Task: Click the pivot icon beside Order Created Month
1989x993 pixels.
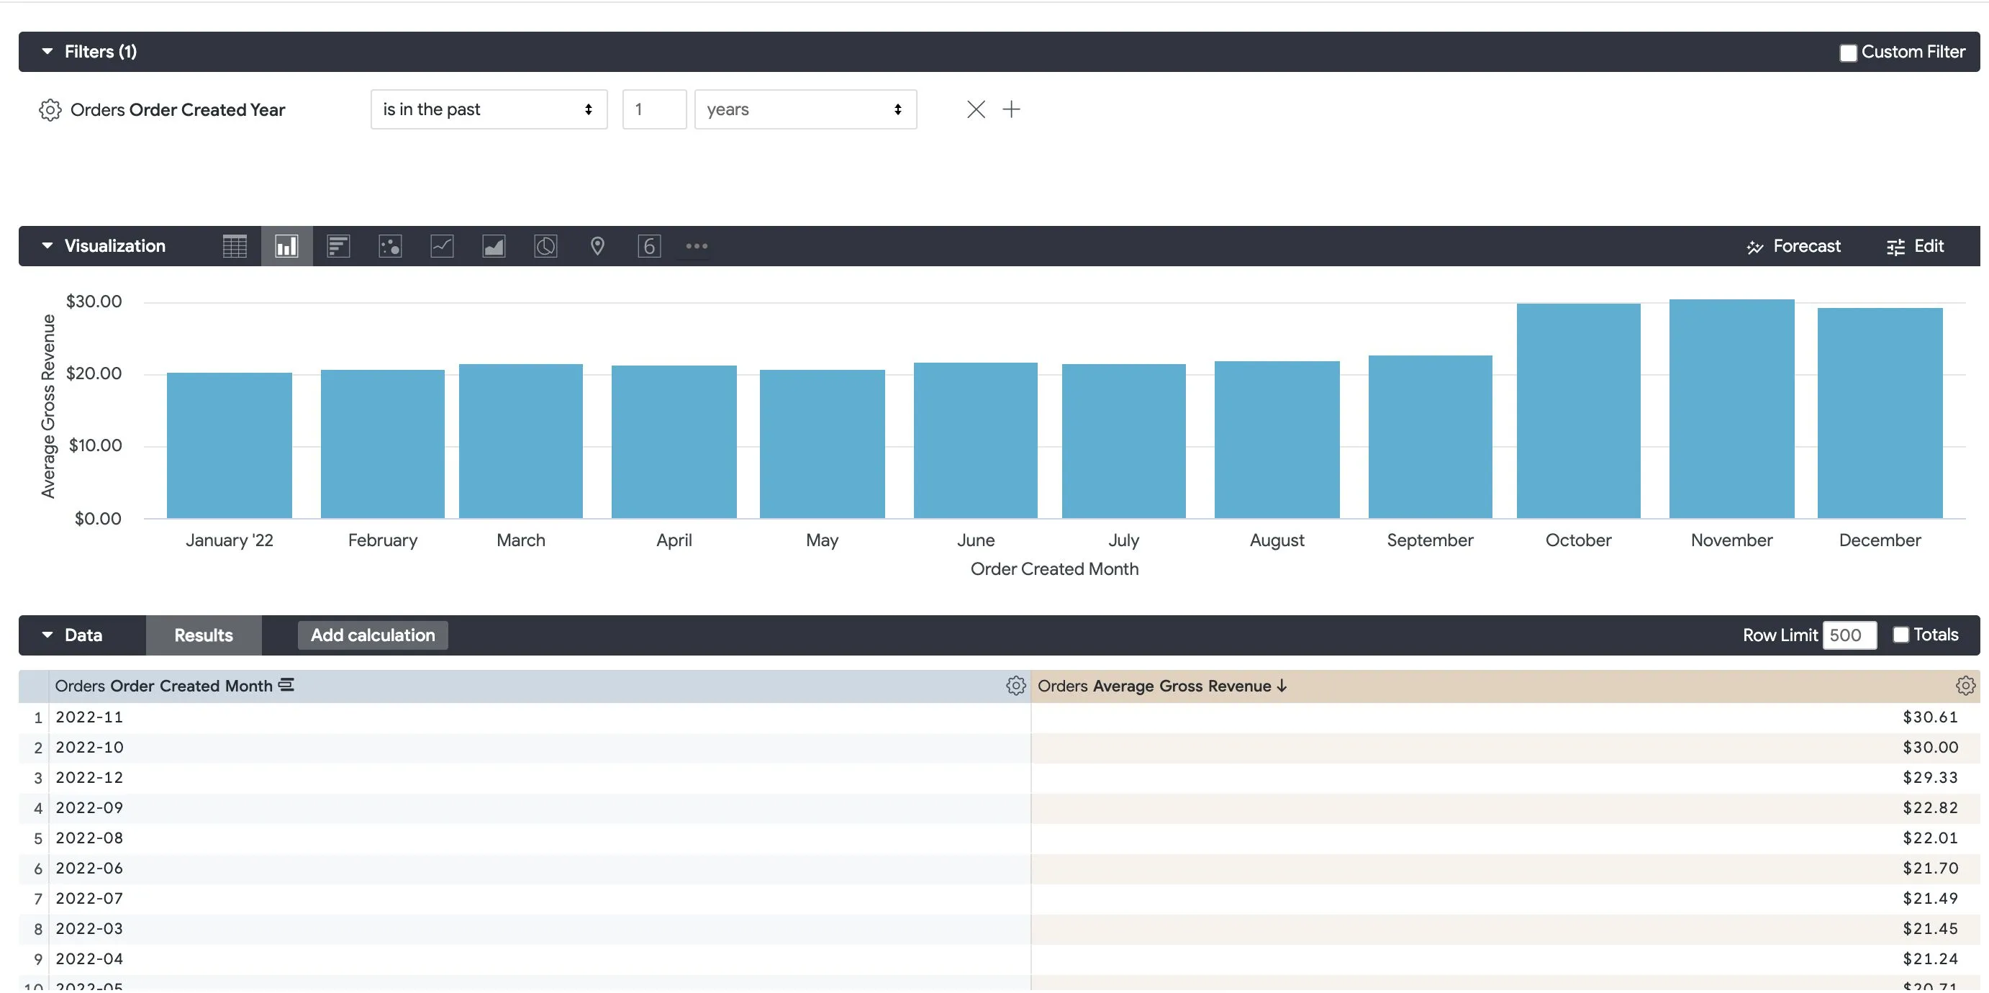Action: click(286, 685)
